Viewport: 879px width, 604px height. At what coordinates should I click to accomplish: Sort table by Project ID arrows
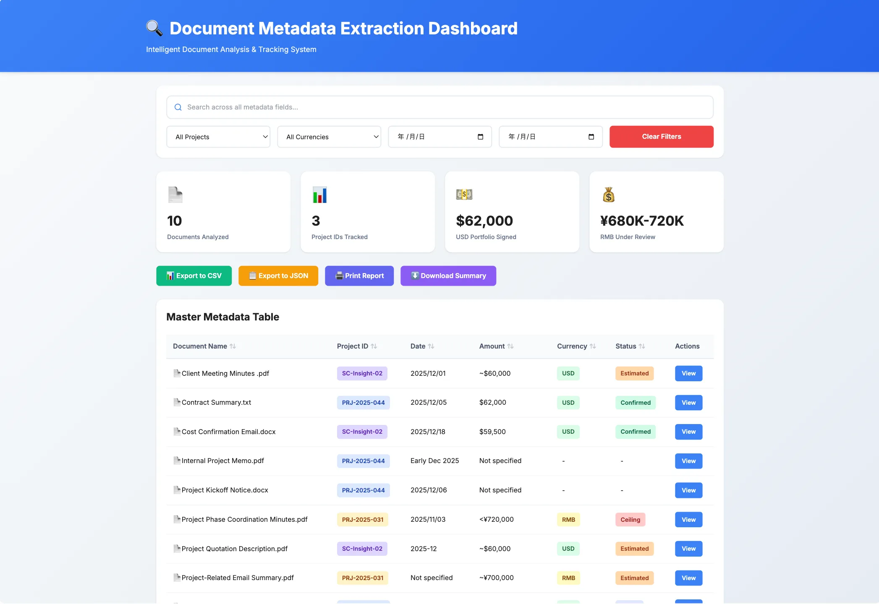(x=374, y=346)
